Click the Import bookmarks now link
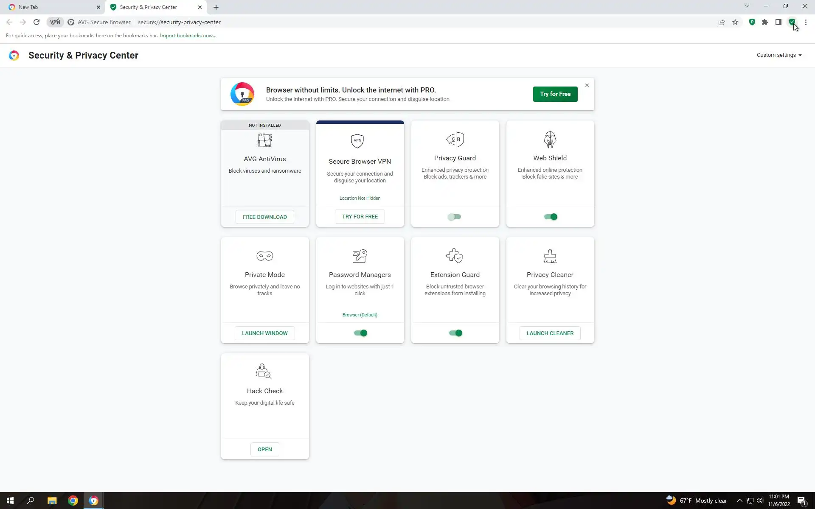This screenshot has height=509, width=815. click(188, 36)
